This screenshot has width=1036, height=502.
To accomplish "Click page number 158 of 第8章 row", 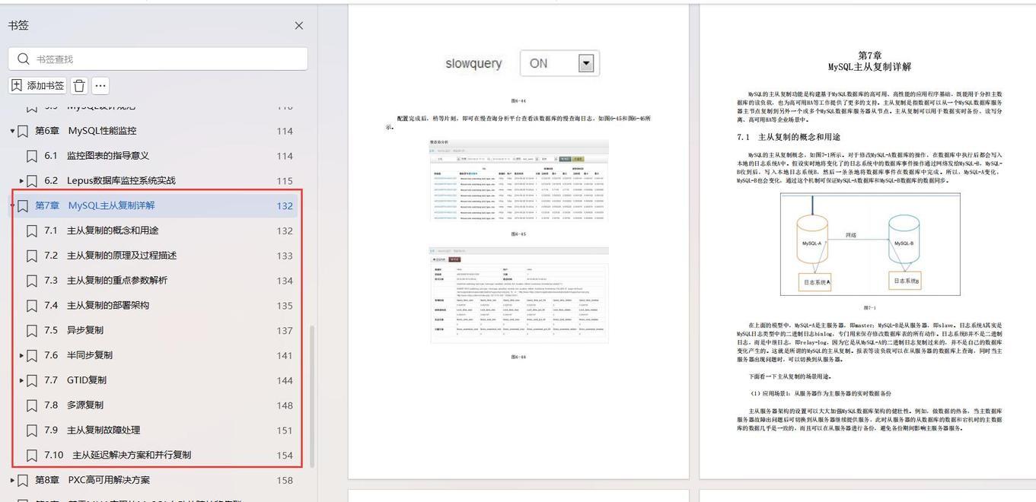I will coord(285,480).
